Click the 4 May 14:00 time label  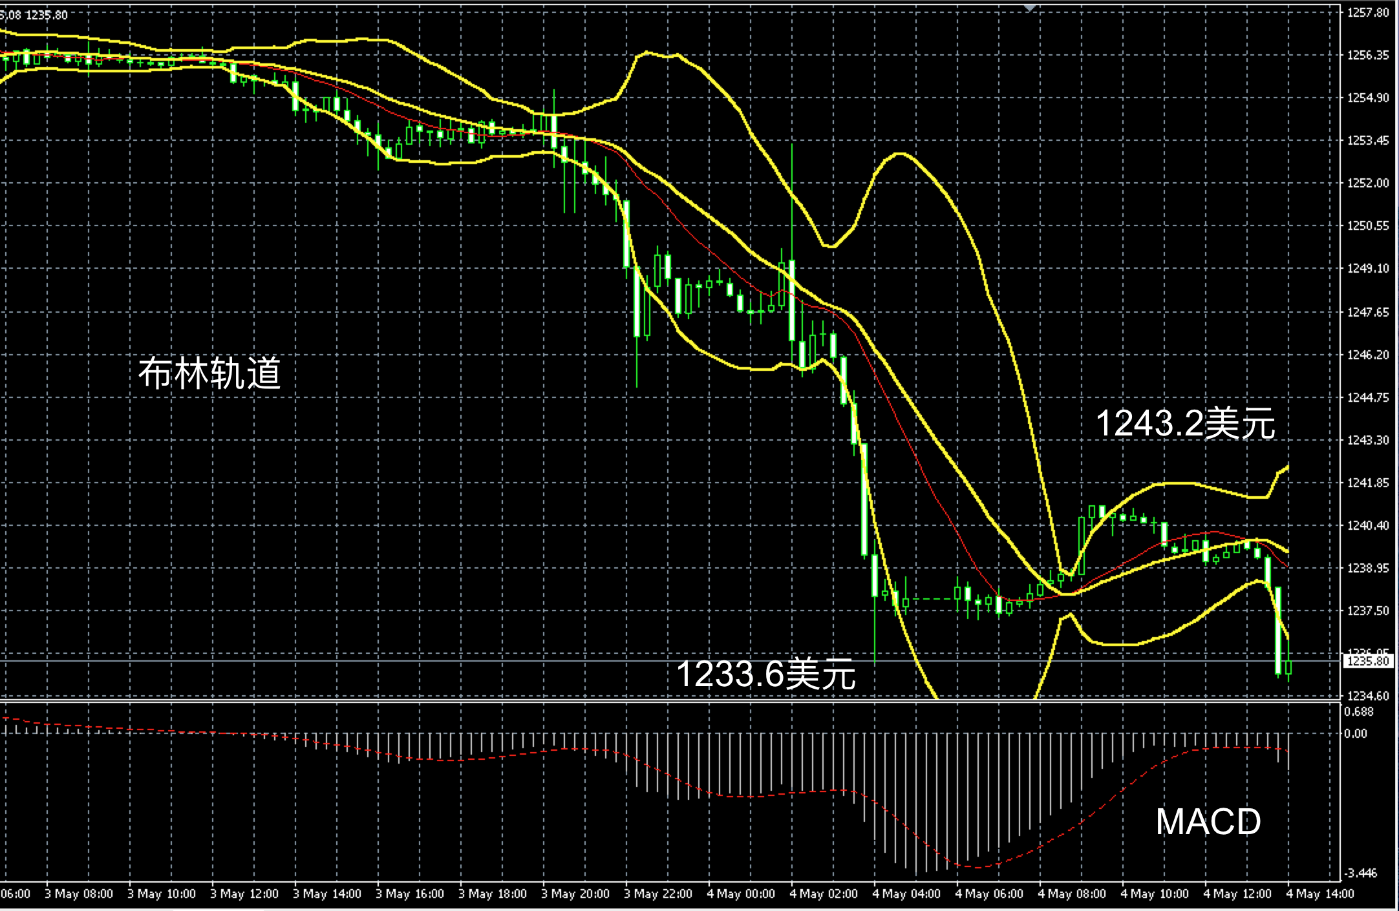[1319, 894]
